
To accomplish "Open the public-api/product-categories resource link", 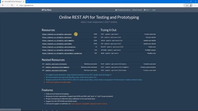I will [62, 53].
